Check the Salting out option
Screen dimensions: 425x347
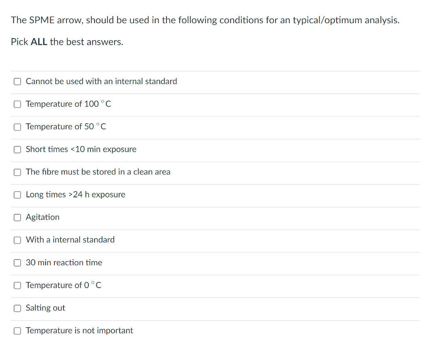click(17, 308)
